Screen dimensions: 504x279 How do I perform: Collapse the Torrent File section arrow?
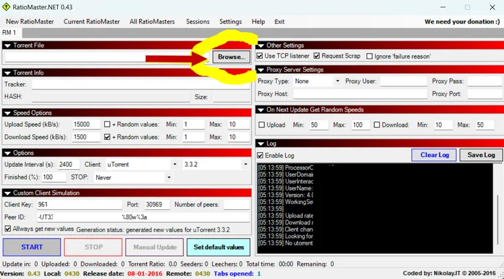click(x=7, y=46)
